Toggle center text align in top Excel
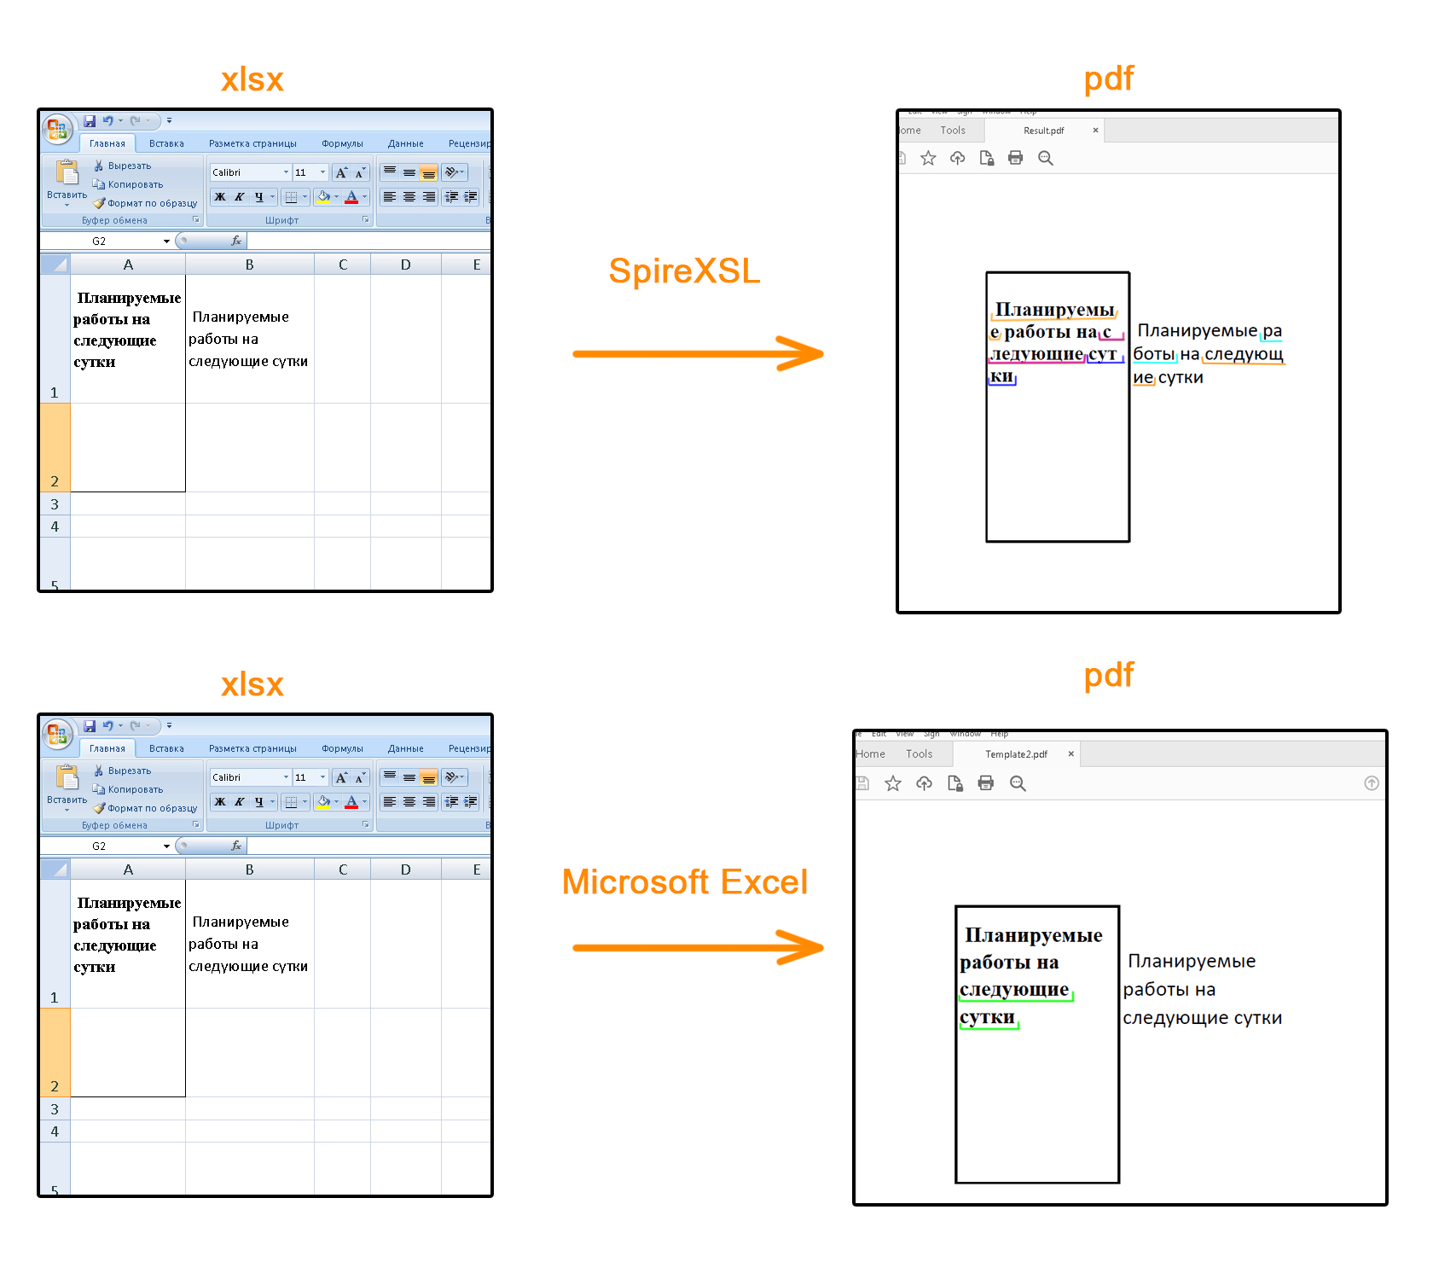 pyautogui.click(x=409, y=197)
